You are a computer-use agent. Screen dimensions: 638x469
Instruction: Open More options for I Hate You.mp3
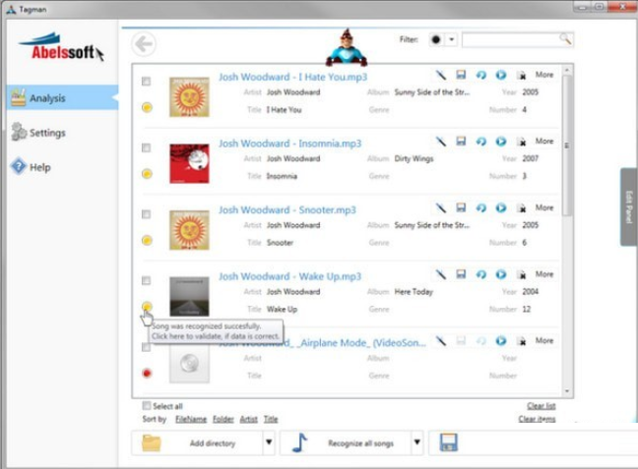pos(544,75)
